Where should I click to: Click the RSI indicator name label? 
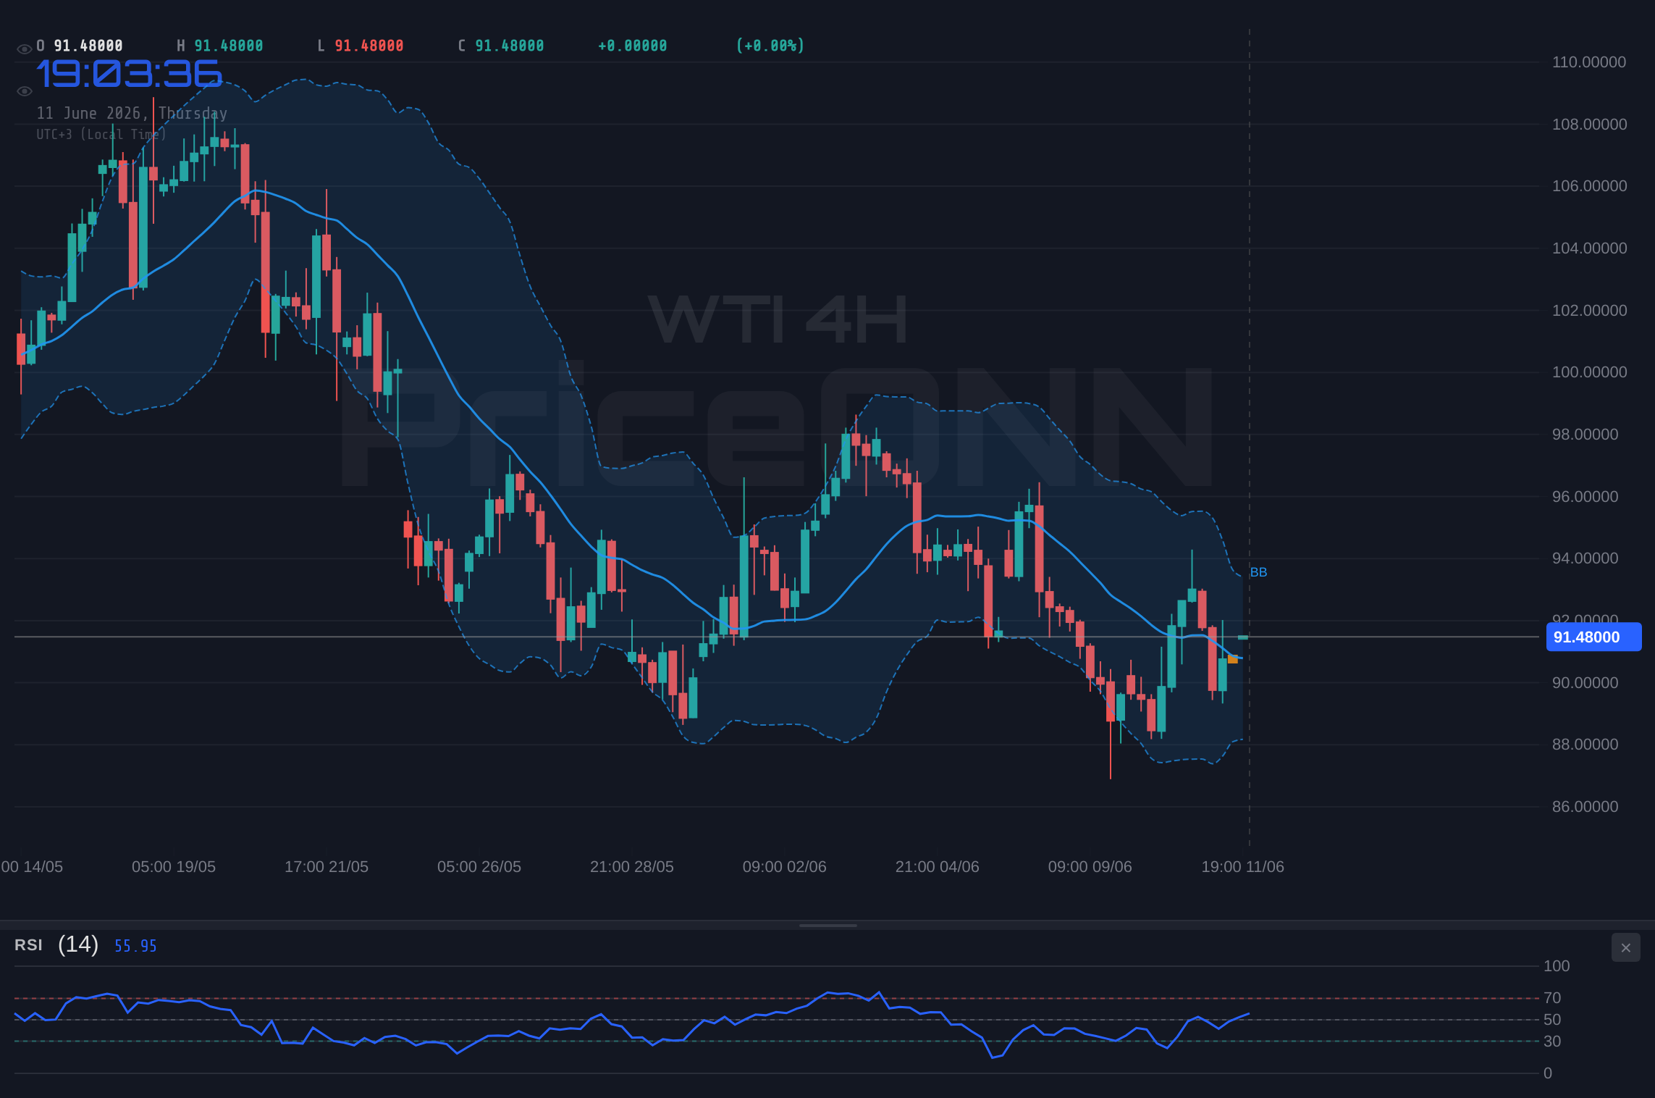28,945
